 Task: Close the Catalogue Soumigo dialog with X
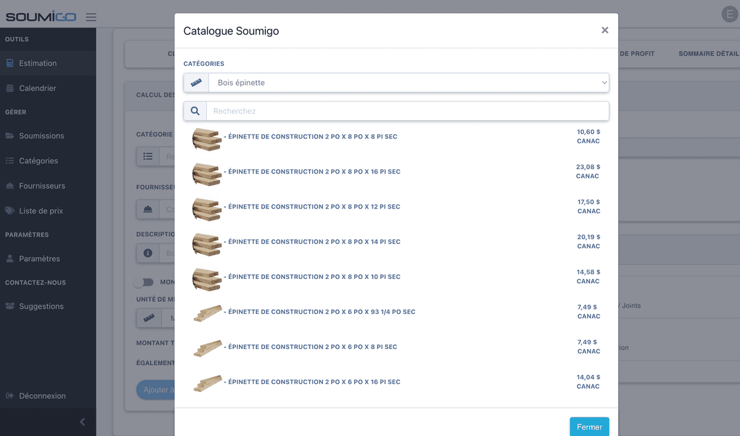tap(604, 30)
